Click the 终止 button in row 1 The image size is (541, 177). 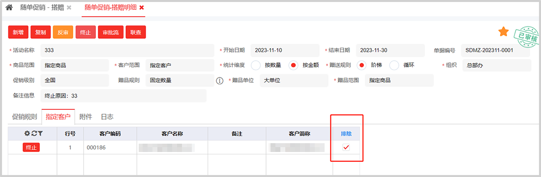pos(31,148)
